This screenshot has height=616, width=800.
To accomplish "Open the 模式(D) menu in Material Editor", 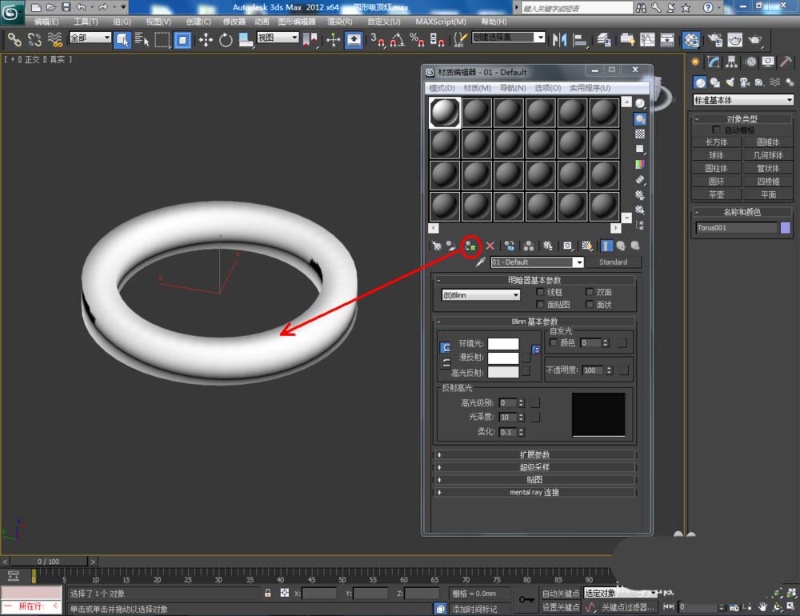I will [x=442, y=88].
